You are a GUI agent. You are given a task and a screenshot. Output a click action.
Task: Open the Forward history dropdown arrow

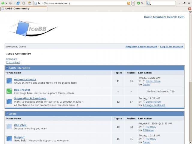tap(14, 3)
